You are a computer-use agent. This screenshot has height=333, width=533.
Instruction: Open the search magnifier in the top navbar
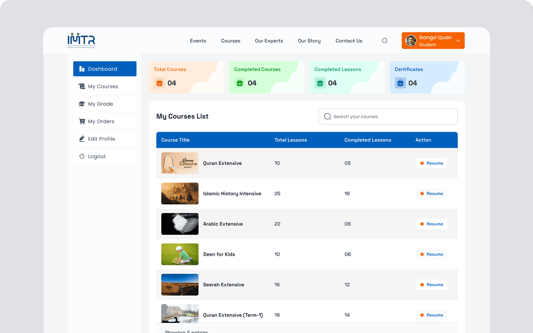coord(384,40)
